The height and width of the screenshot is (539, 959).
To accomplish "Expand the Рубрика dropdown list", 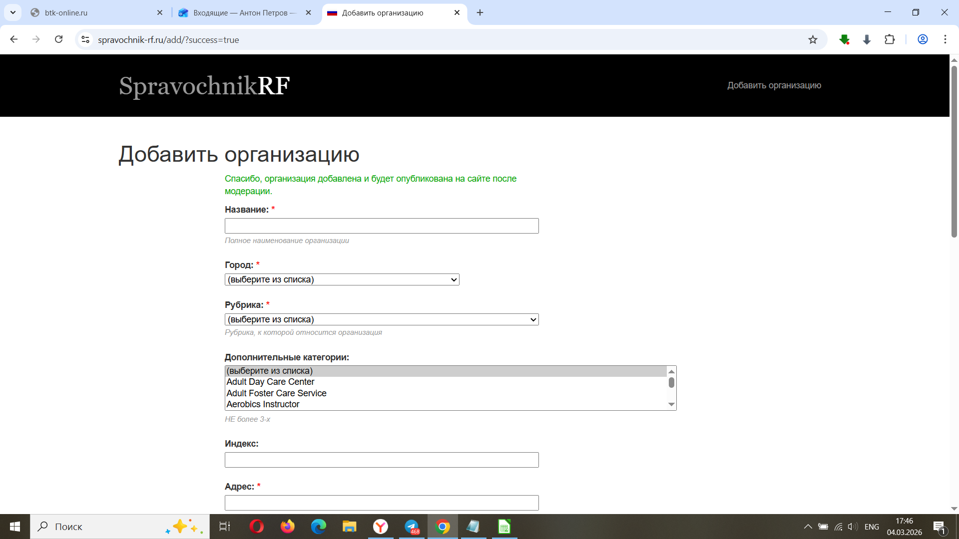I will point(382,319).
